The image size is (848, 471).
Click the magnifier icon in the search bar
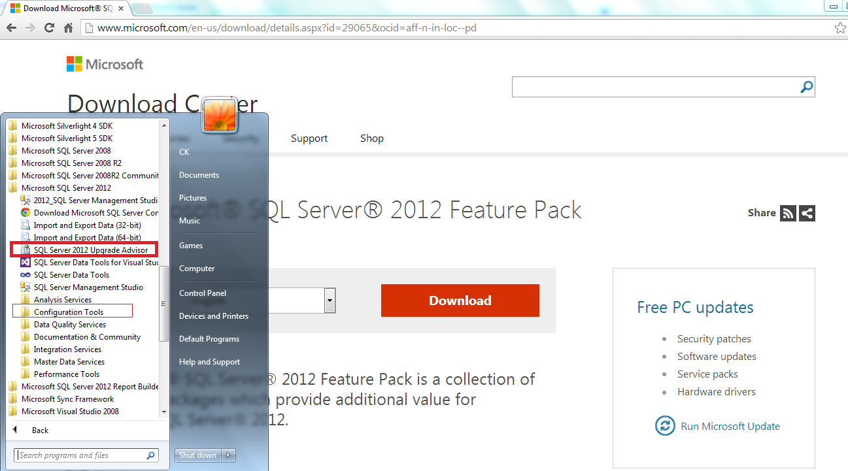[x=806, y=86]
